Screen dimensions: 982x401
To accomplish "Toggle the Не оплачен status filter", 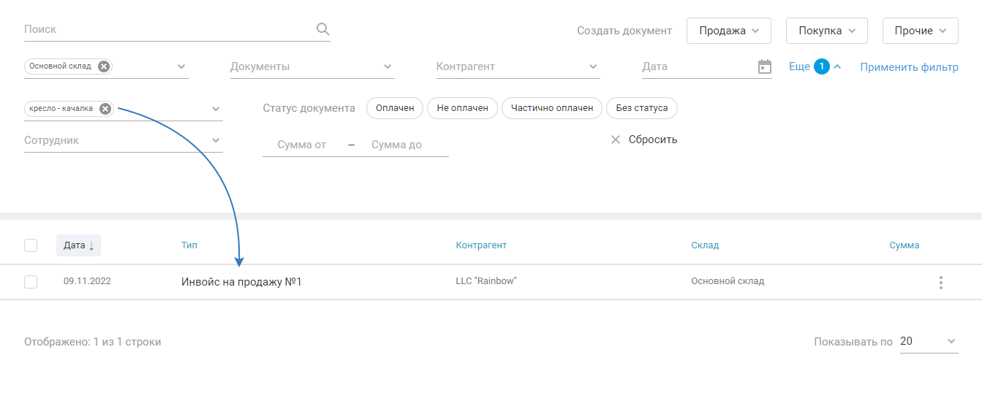I will click(x=462, y=108).
